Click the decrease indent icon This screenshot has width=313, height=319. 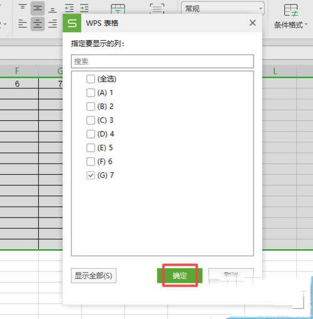(x=69, y=8)
